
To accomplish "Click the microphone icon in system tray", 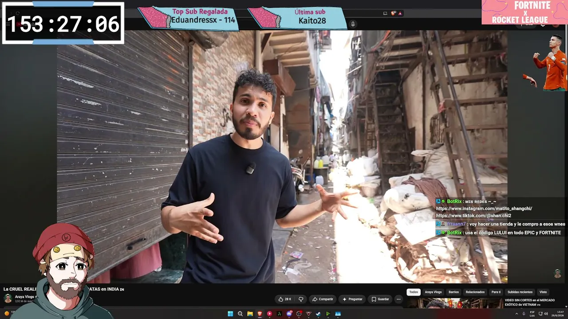I will (524, 314).
